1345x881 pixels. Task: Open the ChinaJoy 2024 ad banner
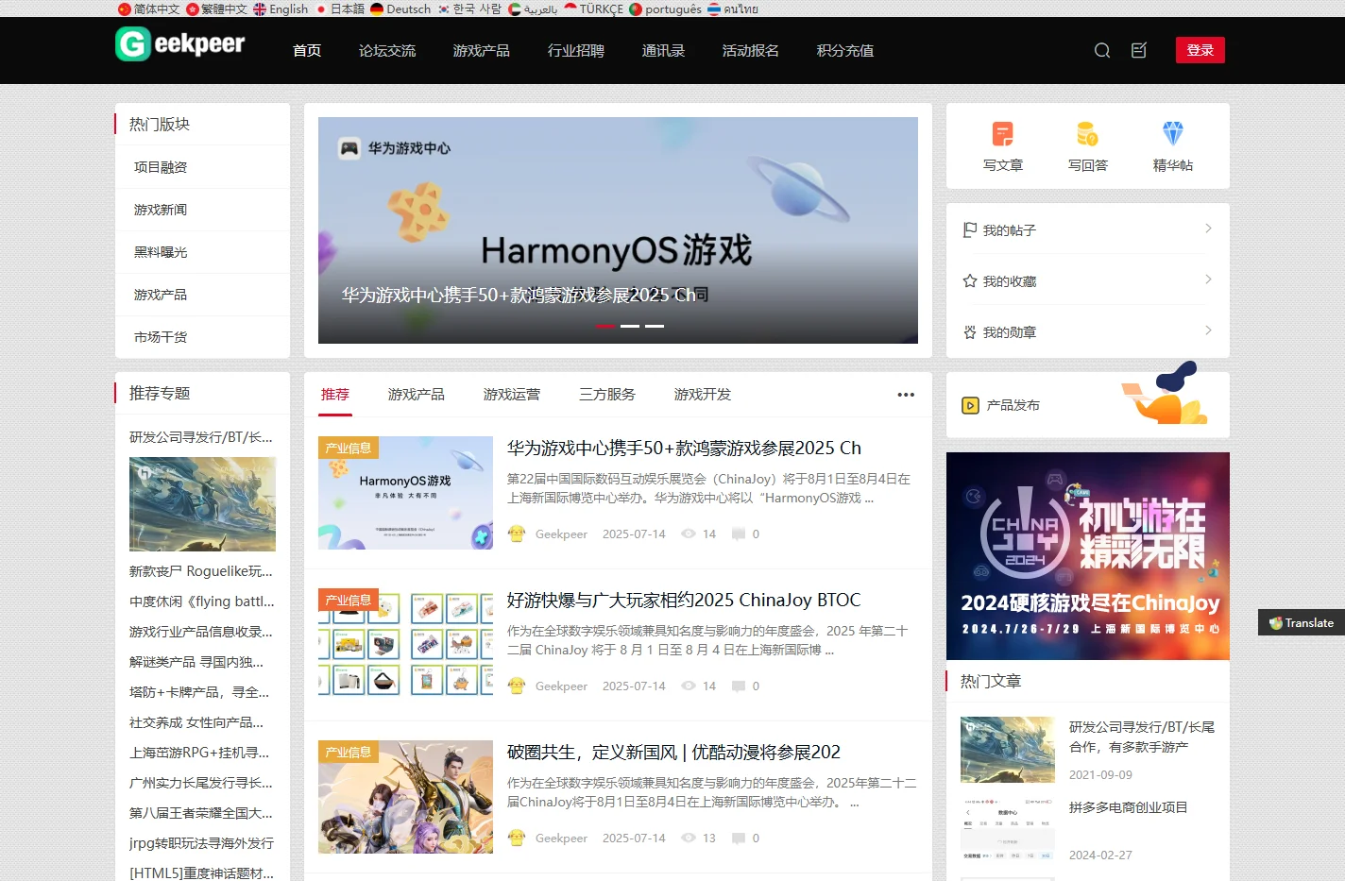click(1088, 556)
